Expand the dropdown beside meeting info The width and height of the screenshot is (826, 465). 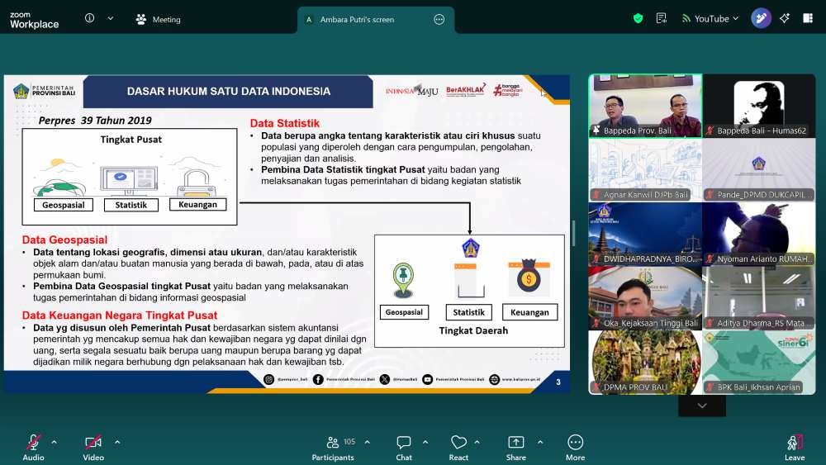(110, 18)
